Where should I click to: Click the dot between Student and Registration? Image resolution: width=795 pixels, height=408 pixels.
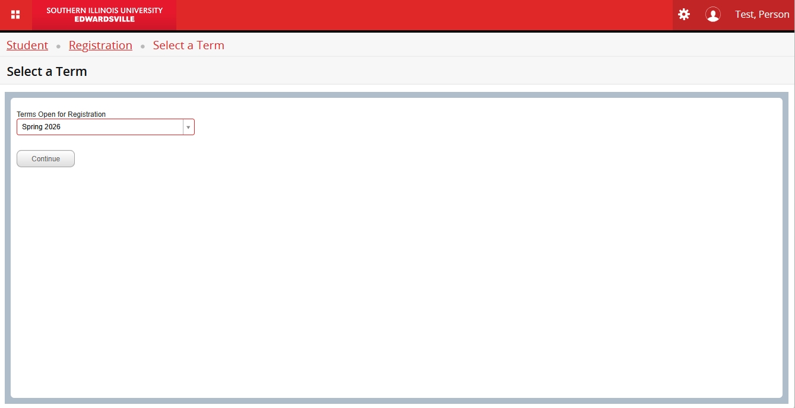[x=58, y=46]
